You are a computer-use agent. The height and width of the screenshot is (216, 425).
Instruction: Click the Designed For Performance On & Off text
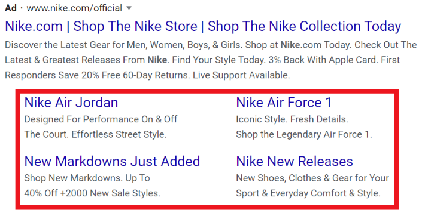click(x=101, y=119)
